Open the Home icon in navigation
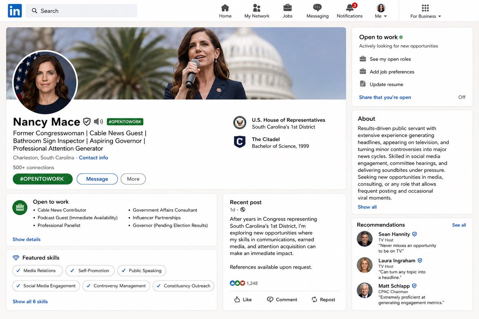The height and width of the screenshot is (319, 479). pyautogui.click(x=225, y=8)
